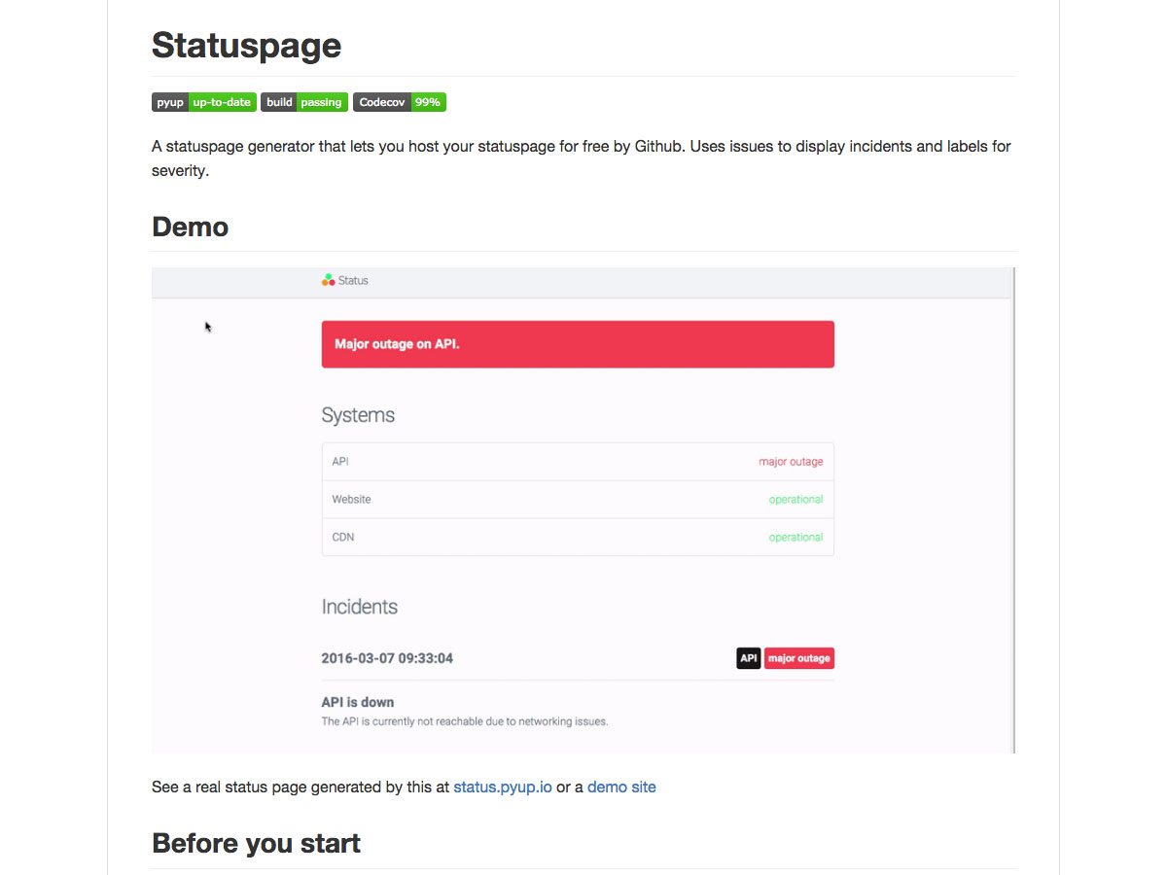The image size is (1167, 875).
Task: Click the red major outage label tag
Action: (799, 658)
